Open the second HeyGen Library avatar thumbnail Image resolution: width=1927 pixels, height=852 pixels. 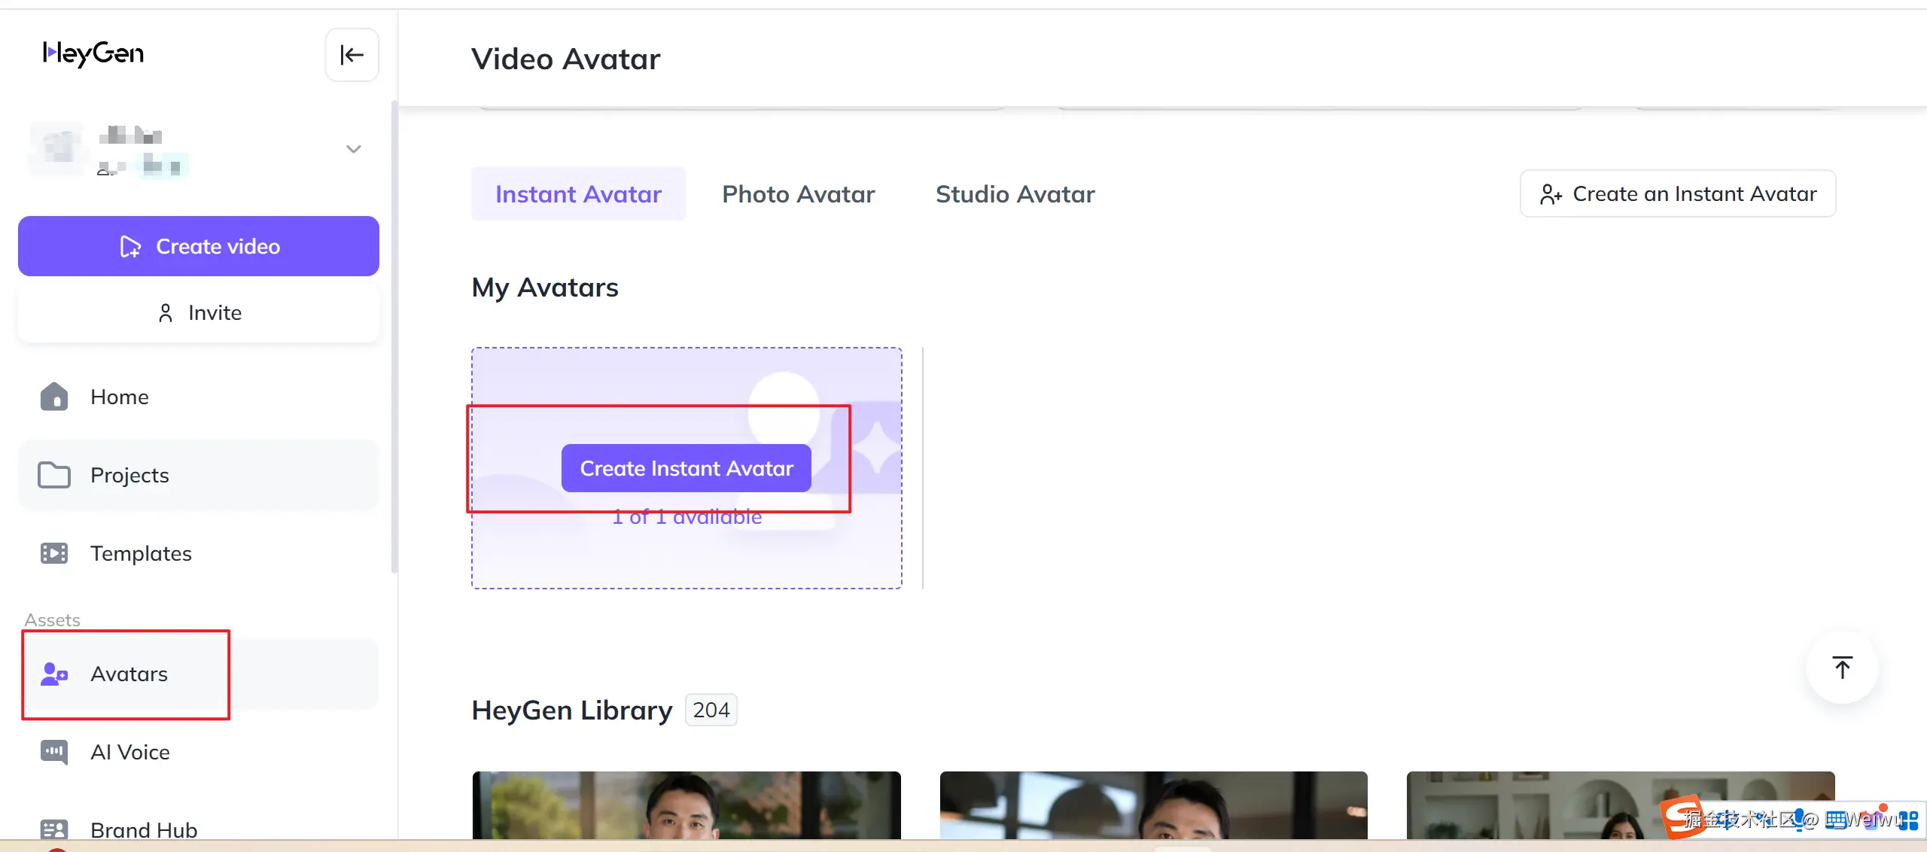pos(1154,805)
